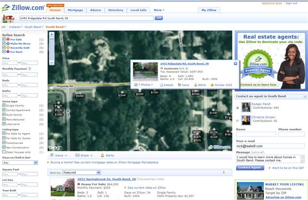Uncheck the Recently Sold filter
Viewport: 308px width, 200px height.
(x=4, y=47)
